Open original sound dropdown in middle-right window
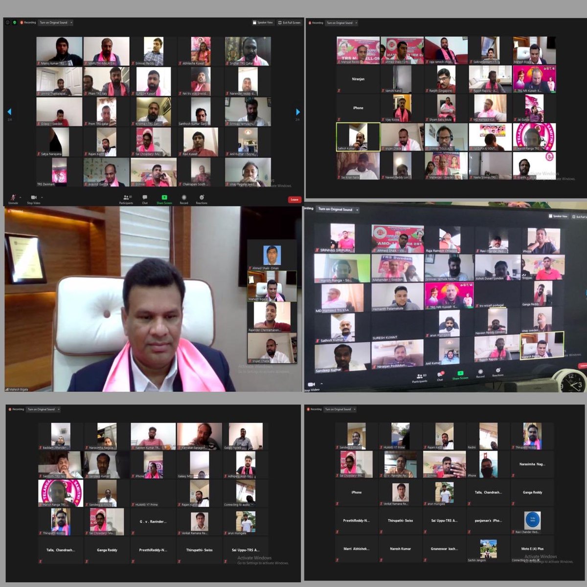This screenshot has height=587, width=587. click(358, 209)
